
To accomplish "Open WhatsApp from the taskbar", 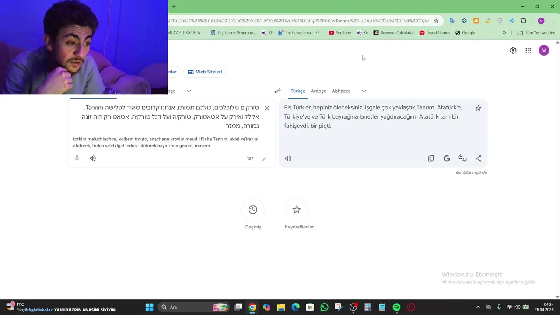I will [x=324, y=307].
